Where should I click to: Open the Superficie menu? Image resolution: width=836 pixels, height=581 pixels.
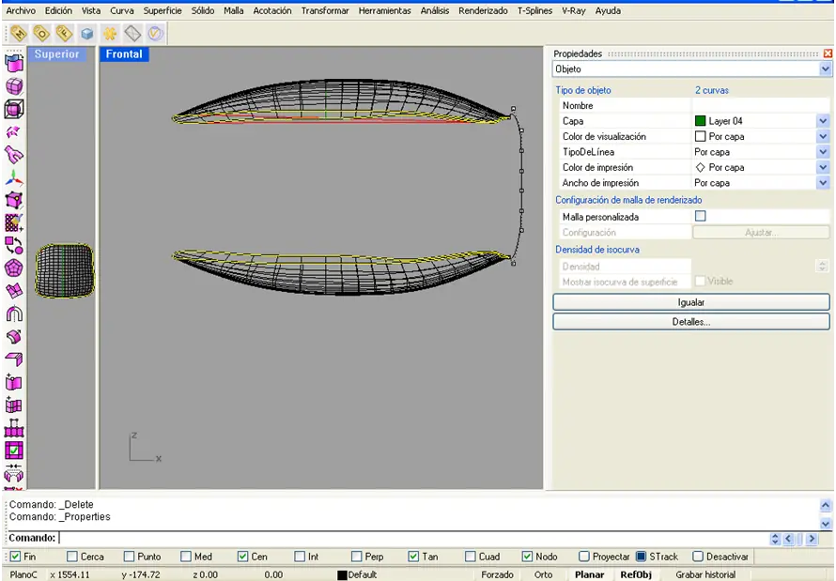point(163,10)
